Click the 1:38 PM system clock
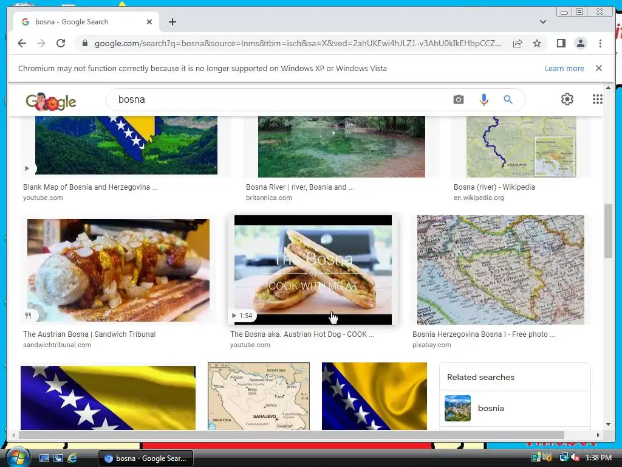 click(598, 458)
